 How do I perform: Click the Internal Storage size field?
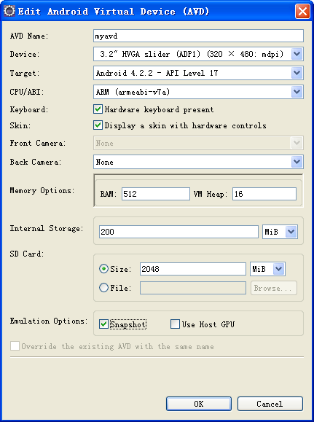[x=178, y=232]
